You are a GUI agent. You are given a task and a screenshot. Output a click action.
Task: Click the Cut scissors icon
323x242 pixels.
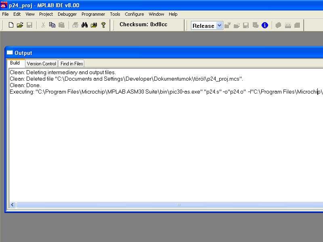[x=43, y=25]
